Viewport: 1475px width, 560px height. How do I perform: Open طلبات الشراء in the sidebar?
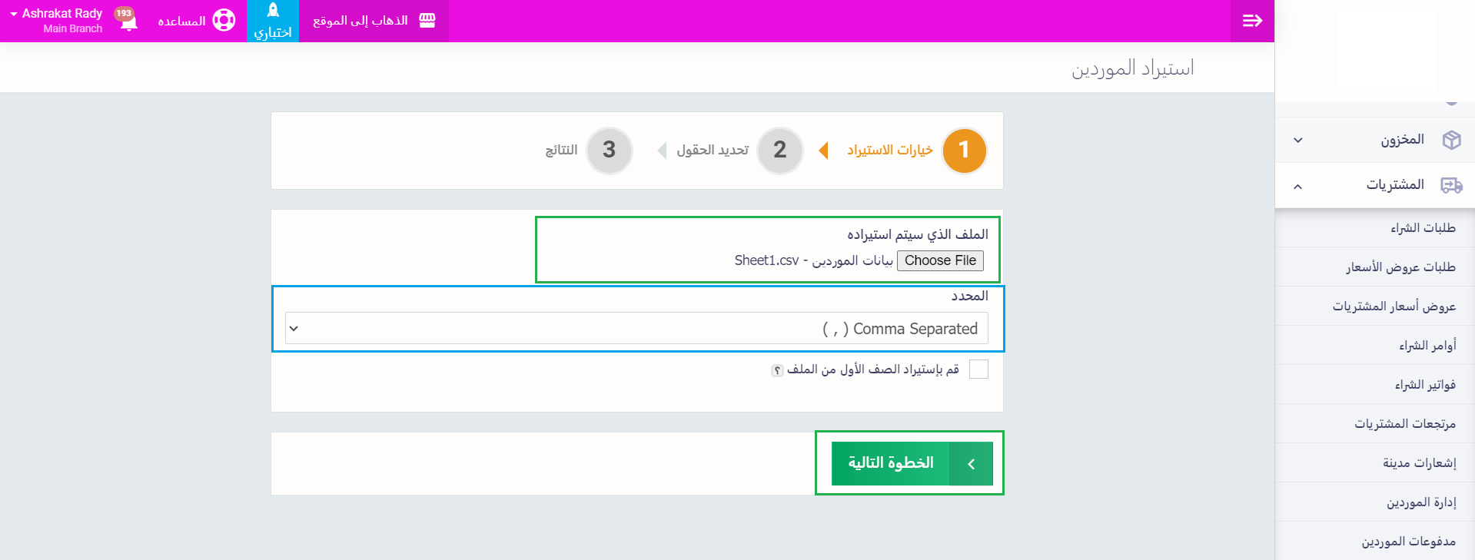pos(1423,228)
